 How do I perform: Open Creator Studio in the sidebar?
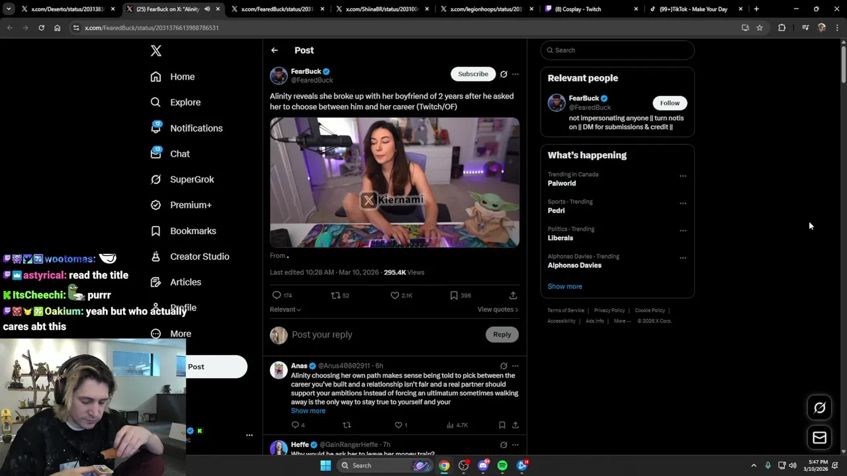click(x=190, y=257)
